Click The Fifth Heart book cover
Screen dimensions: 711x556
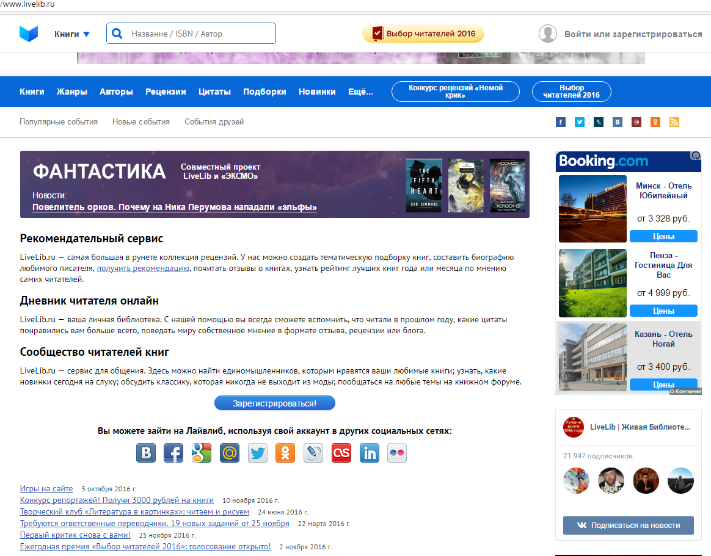[424, 186]
